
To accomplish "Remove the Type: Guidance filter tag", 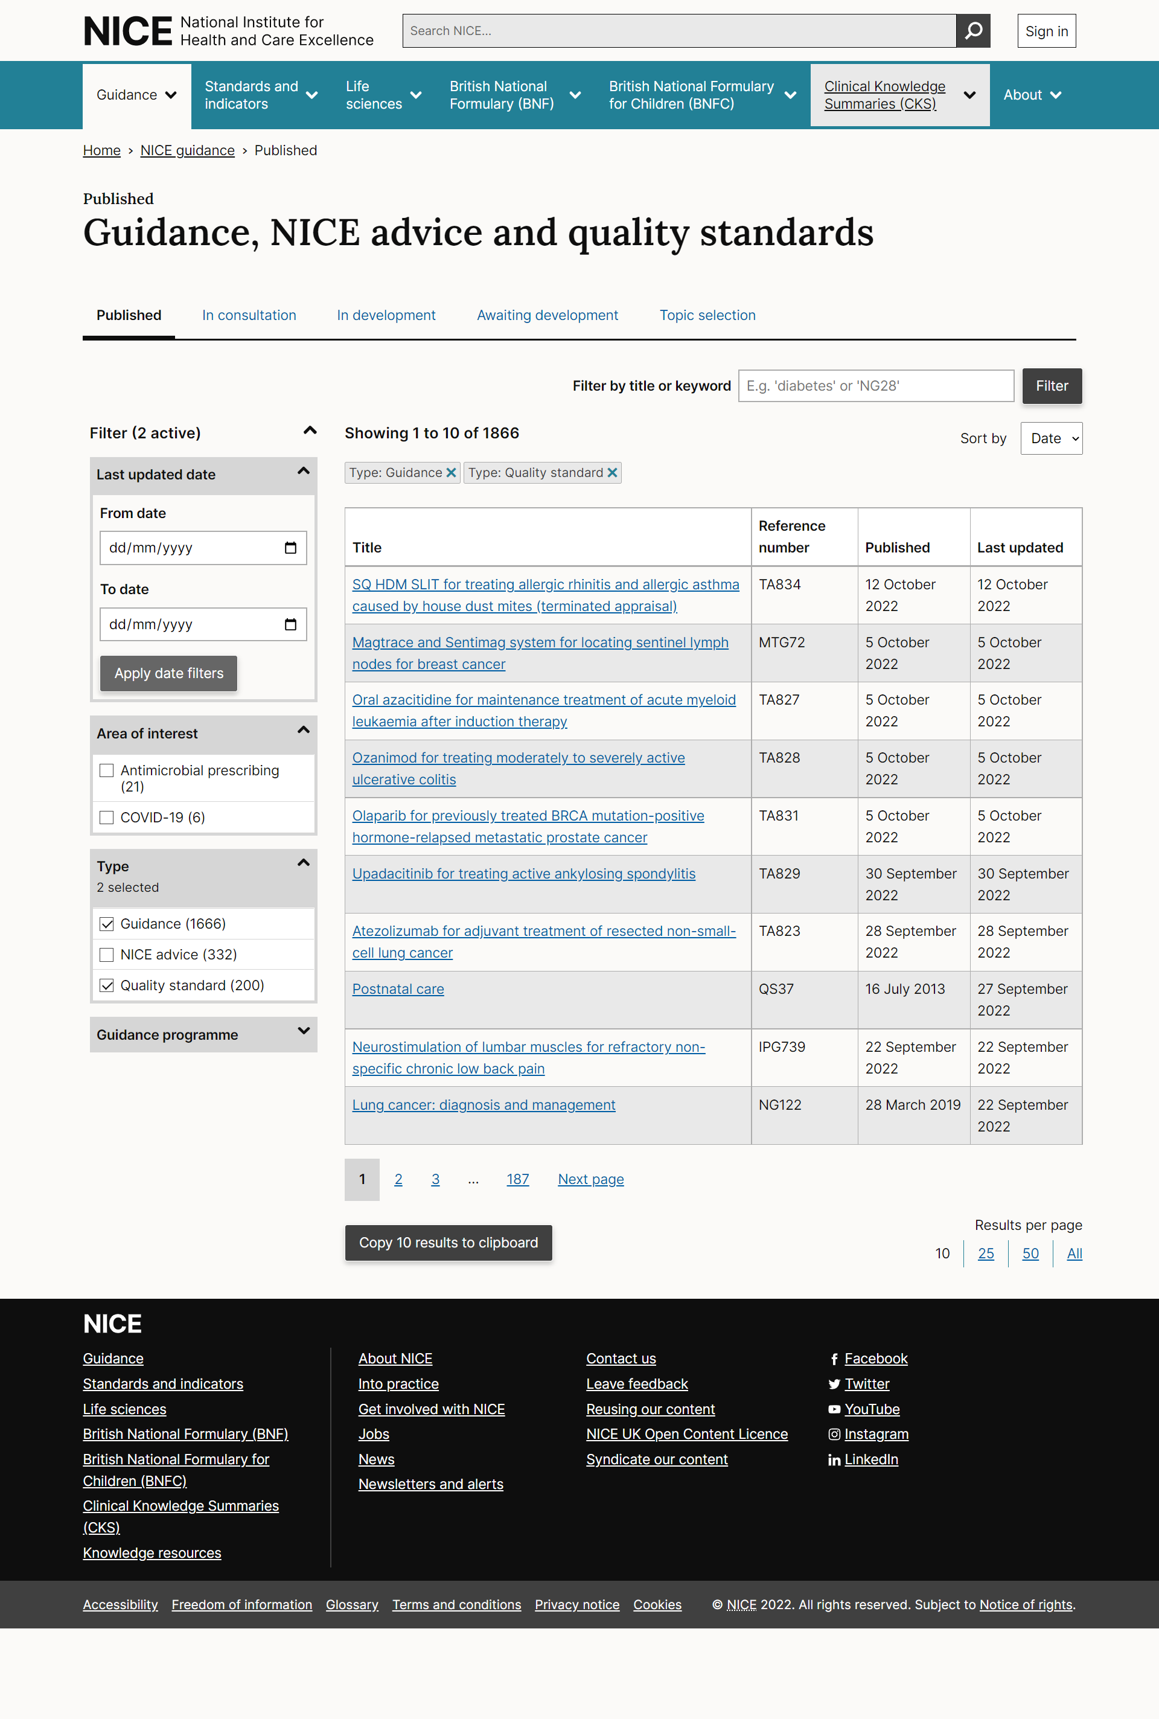I will coord(451,472).
